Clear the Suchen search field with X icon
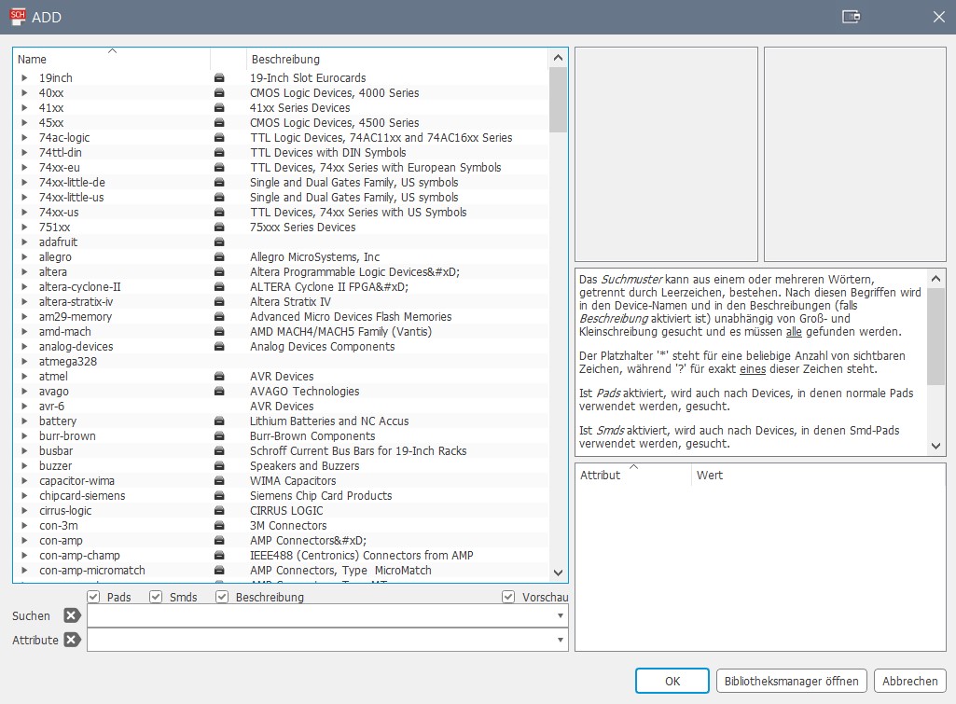The image size is (956, 704). pyautogui.click(x=72, y=615)
